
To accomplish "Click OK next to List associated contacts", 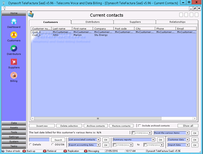I will click(106, 140).
